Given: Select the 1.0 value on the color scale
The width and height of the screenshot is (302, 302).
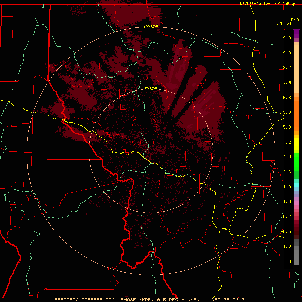Looking at the screenshot, I should [287, 202].
